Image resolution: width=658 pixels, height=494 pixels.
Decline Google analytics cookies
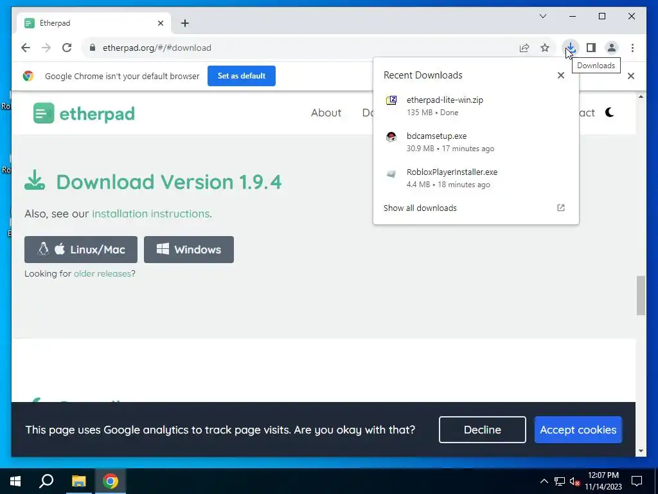482,430
